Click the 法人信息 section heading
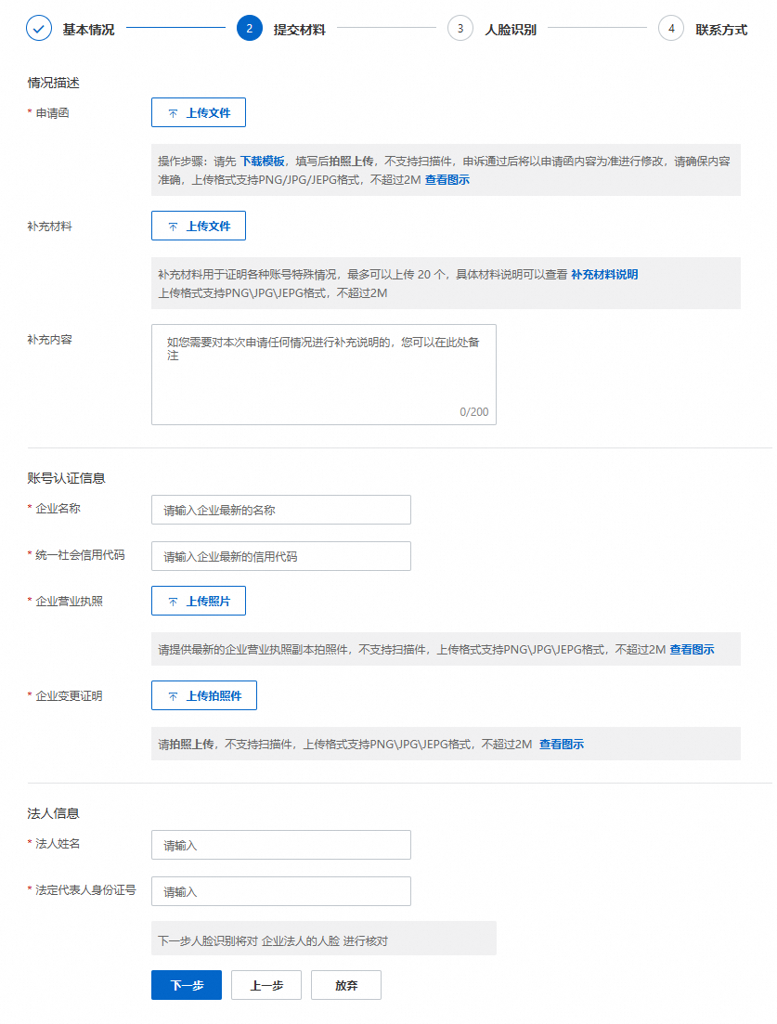 (x=54, y=813)
